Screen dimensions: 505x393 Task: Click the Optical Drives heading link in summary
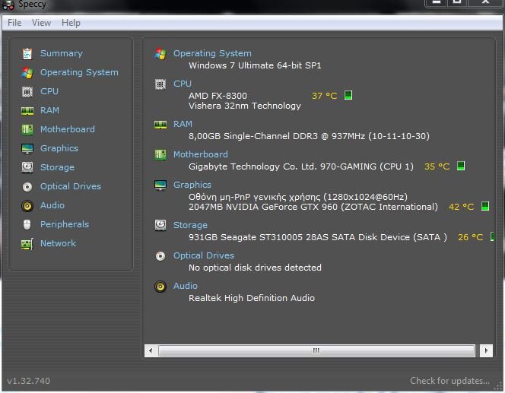[204, 255]
